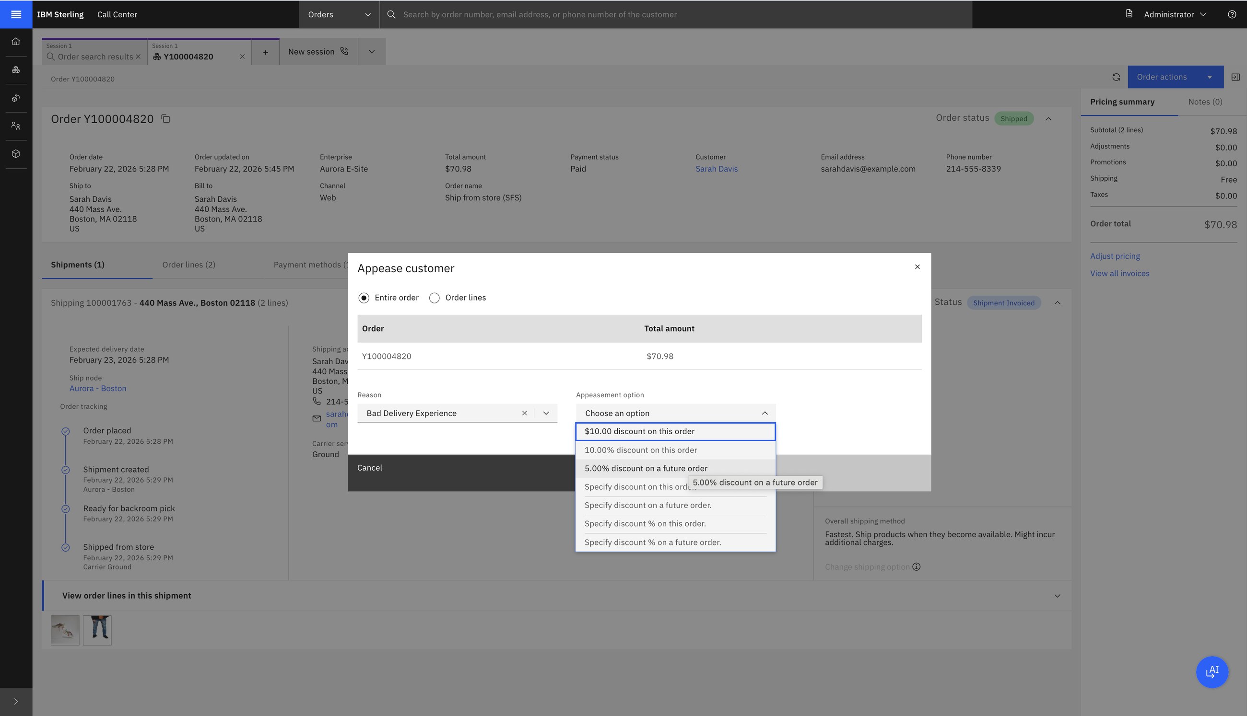Viewport: 1247px width, 716px height.
Task: Click the document icon beside Administrator
Action: pyautogui.click(x=1129, y=14)
